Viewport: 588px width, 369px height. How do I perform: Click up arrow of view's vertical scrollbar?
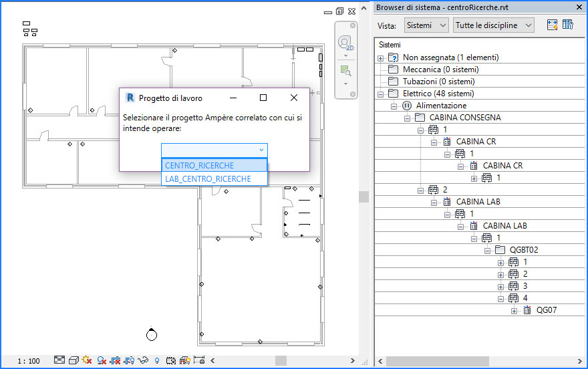click(363, 8)
